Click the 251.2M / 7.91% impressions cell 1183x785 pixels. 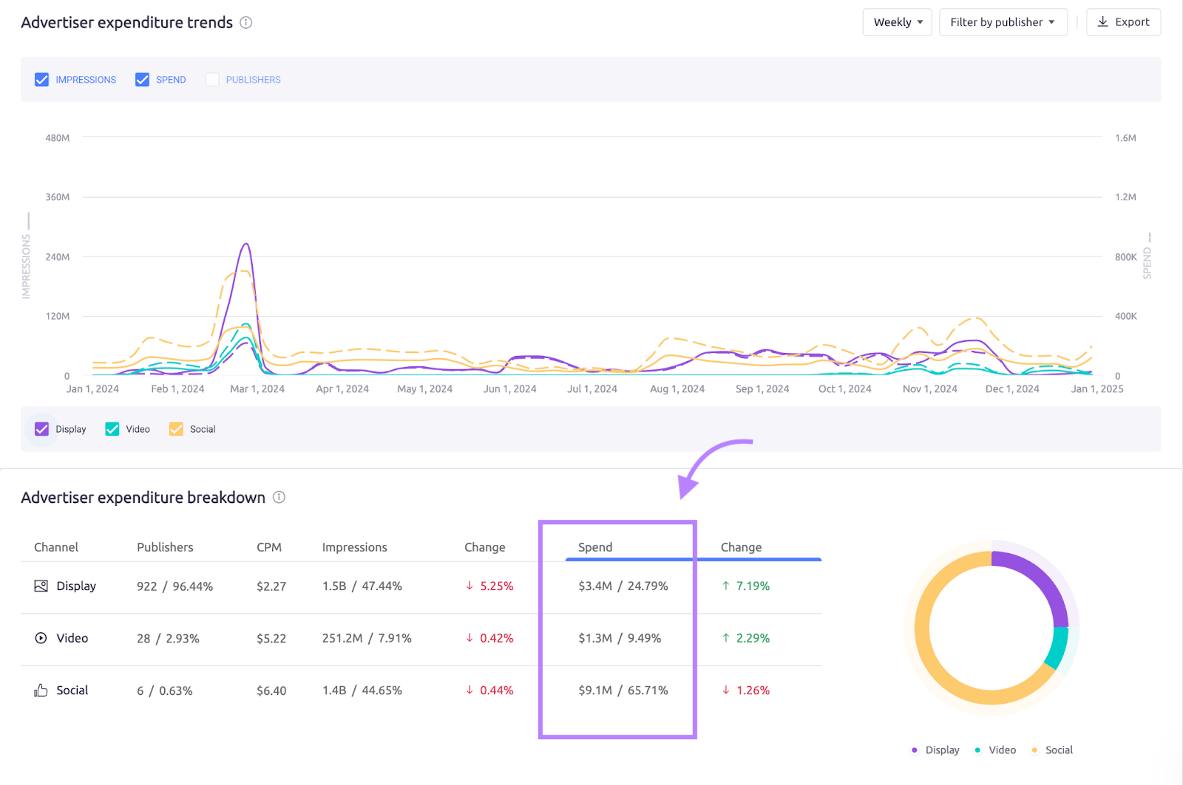tap(367, 639)
